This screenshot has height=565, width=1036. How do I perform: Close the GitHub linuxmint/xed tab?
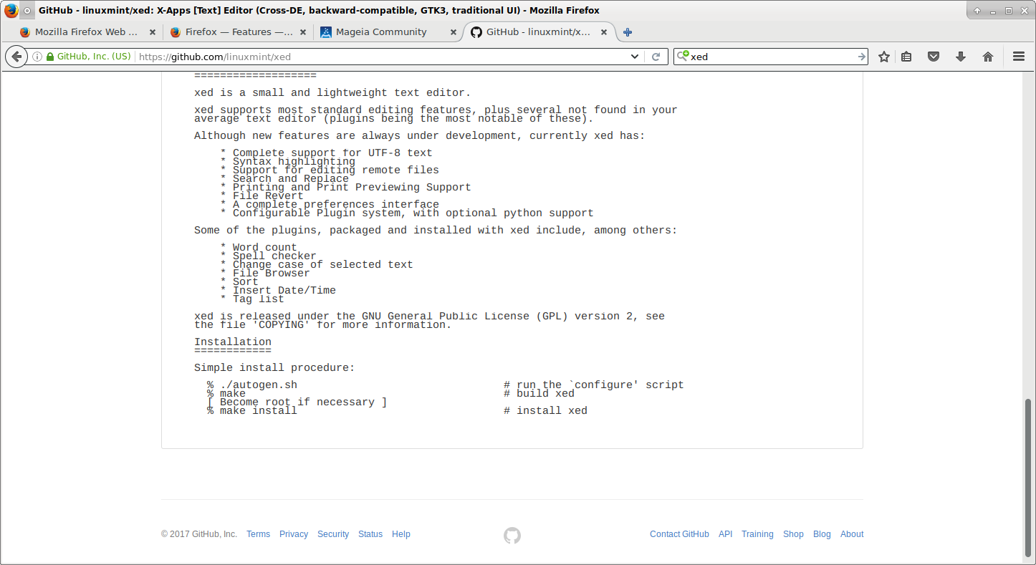[604, 32]
